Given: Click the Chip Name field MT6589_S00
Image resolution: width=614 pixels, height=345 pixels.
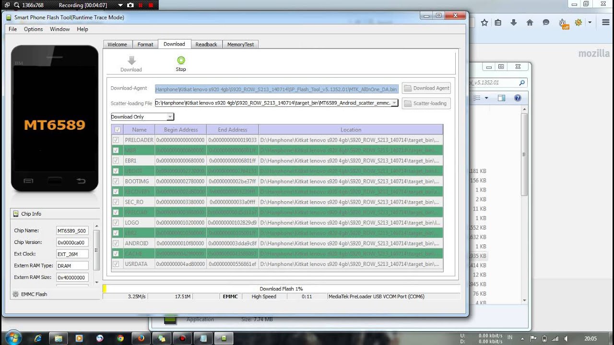Looking at the screenshot, I should [x=72, y=230].
